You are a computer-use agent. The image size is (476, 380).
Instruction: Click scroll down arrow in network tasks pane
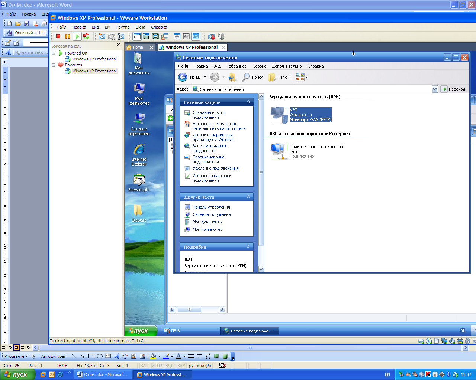click(x=261, y=269)
